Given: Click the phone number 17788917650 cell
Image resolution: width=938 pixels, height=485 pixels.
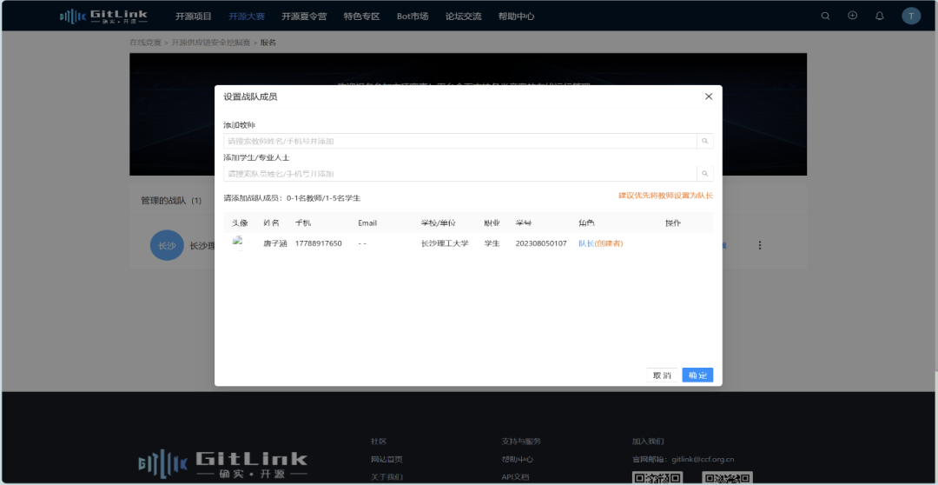Looking at the screenshot, I should pos(318,243).
